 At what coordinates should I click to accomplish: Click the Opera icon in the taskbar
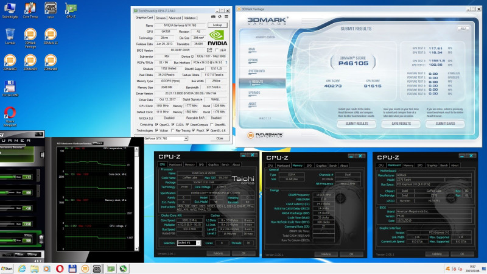pos(60,269)
